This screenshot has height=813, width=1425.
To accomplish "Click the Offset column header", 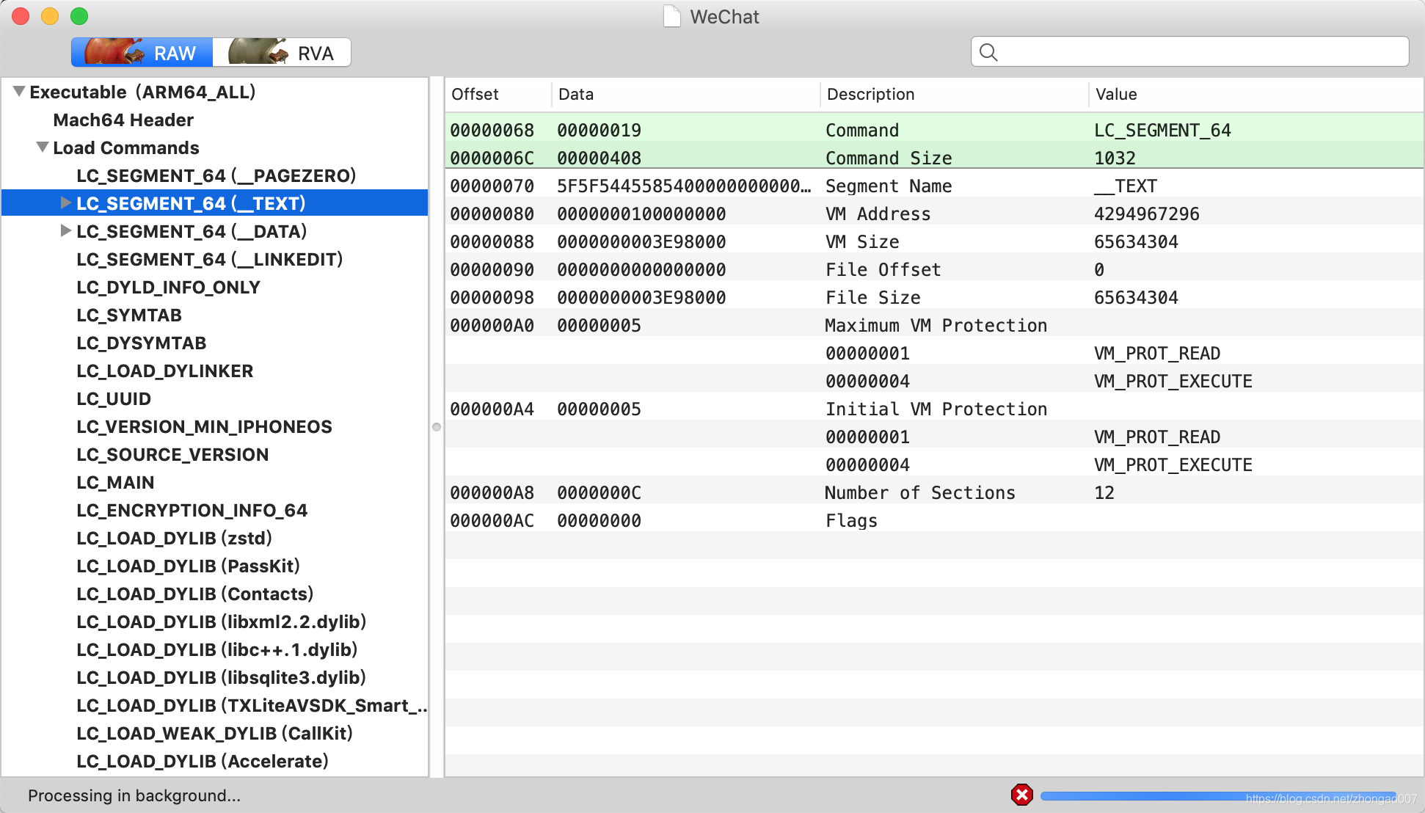I will 475,95.
